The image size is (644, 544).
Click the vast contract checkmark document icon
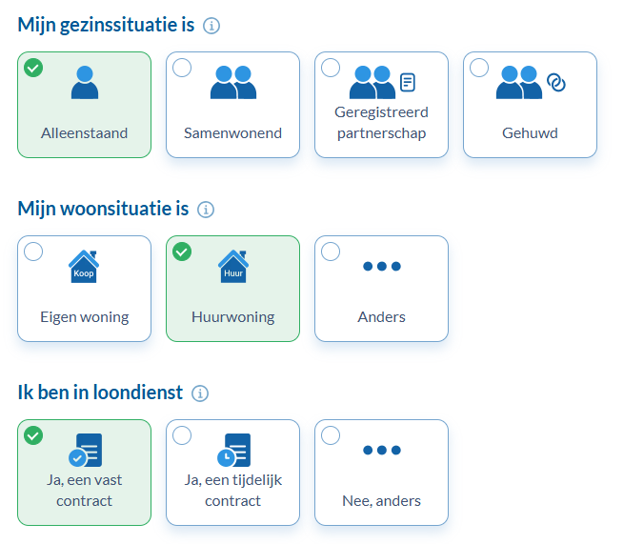click(x=85, y=452)
